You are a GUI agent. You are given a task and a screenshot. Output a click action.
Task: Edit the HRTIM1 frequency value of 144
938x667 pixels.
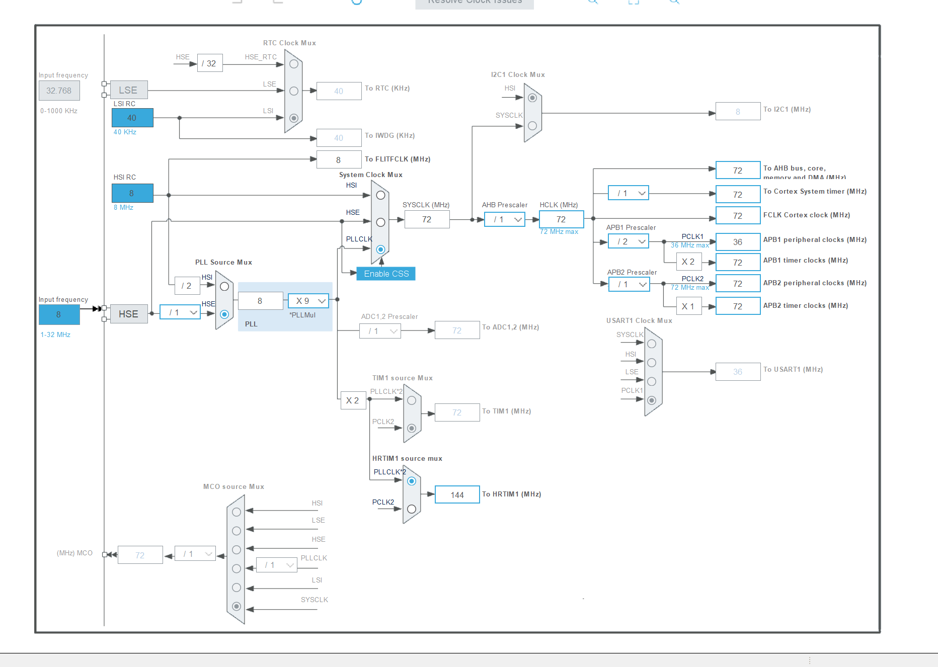coord(456,494)
